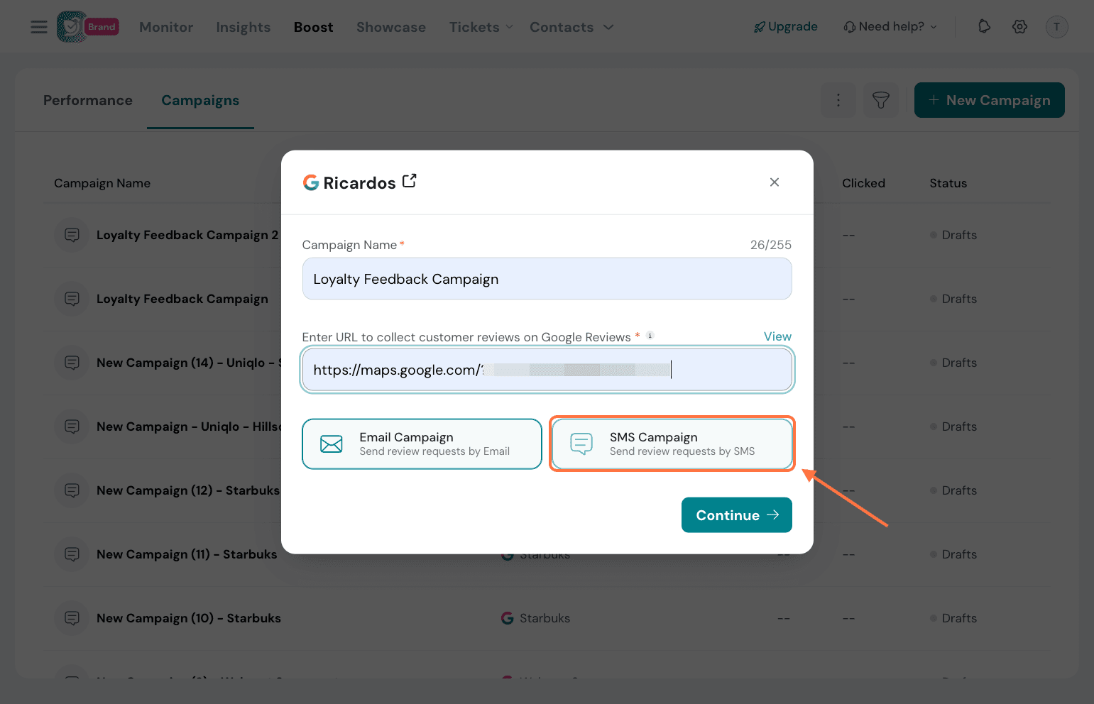Close the Ricardos campaign dialog
Screen dimensions: 1094x704
tap(775, 182)
